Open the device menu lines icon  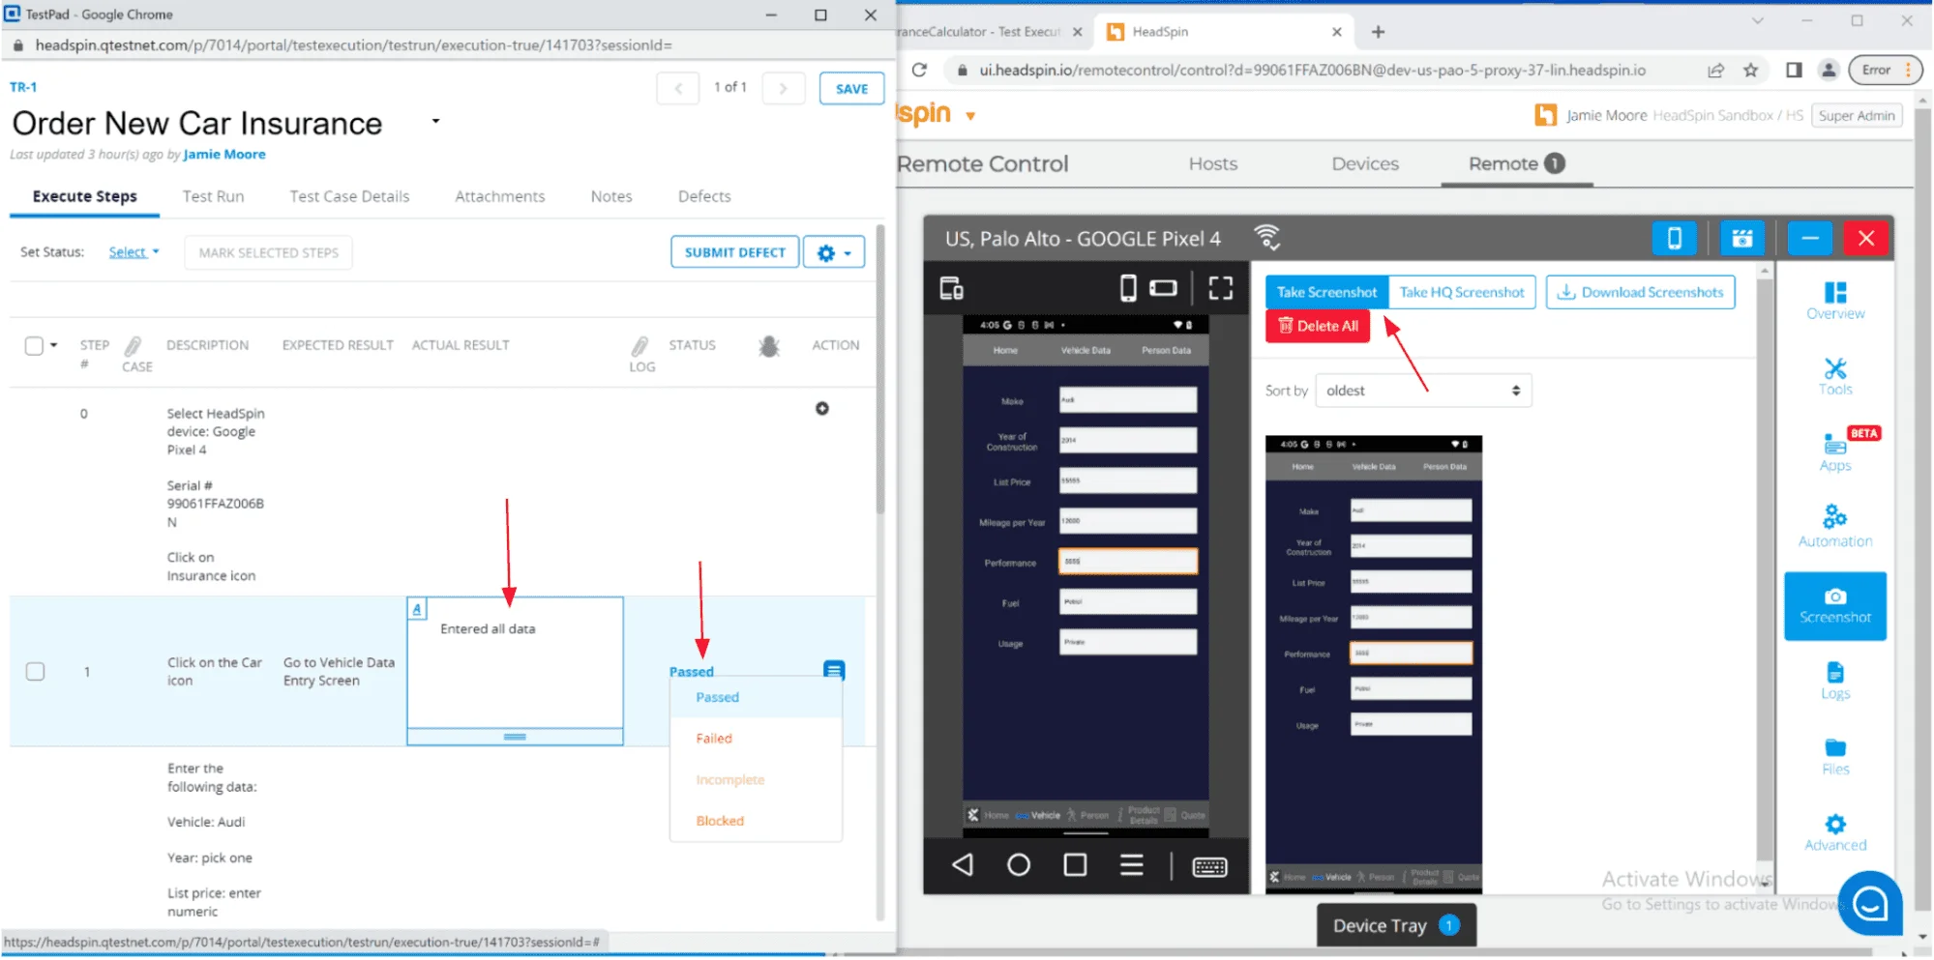point(1131,864)
